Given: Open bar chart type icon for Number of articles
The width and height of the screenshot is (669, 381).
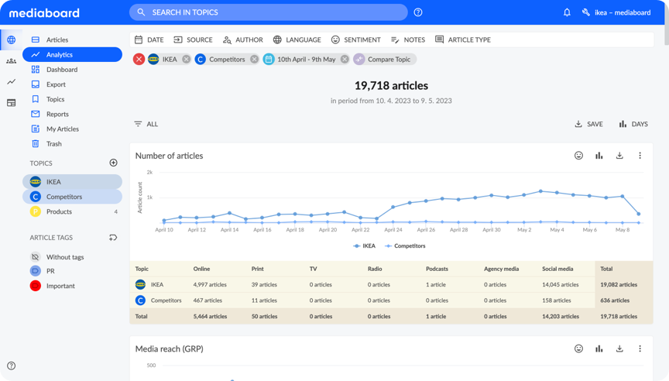Looking at the screenshot, I should click(x=599, y=156).
